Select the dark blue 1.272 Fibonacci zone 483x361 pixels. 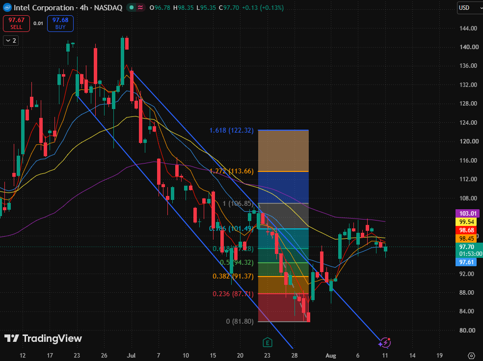pyautogui.click(x=283, y=187)
